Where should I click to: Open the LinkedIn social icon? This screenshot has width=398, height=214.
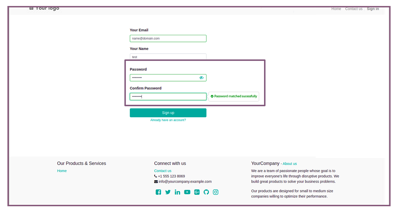coord(177,192)
